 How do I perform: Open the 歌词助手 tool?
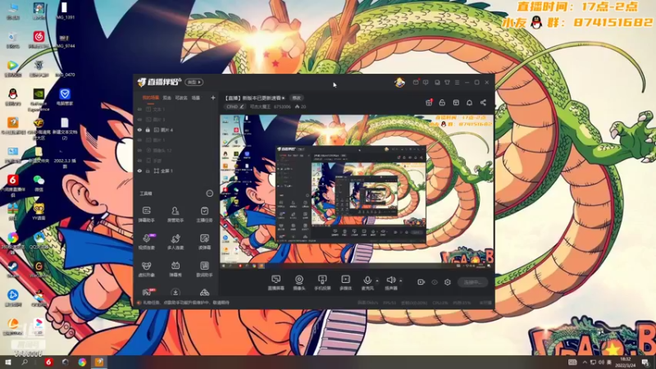point(204,269)
